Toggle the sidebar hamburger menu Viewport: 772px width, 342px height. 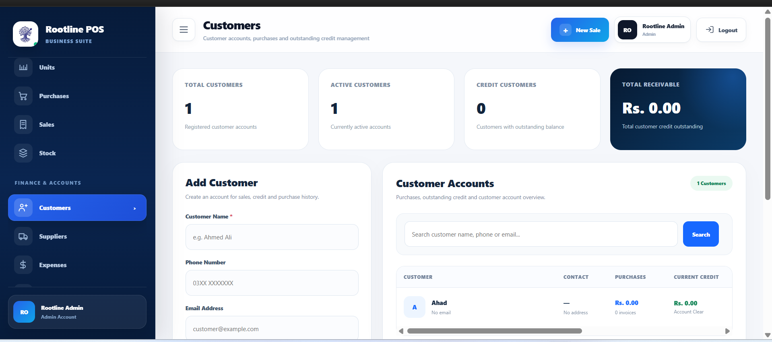184,30
